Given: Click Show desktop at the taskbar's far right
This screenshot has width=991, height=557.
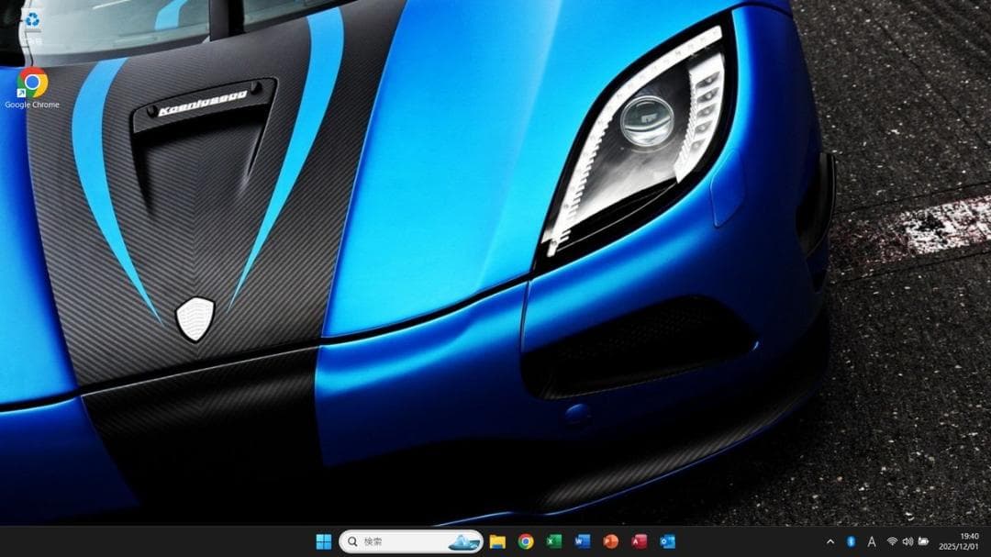Looking at the screenshot, I should (989, 541).
